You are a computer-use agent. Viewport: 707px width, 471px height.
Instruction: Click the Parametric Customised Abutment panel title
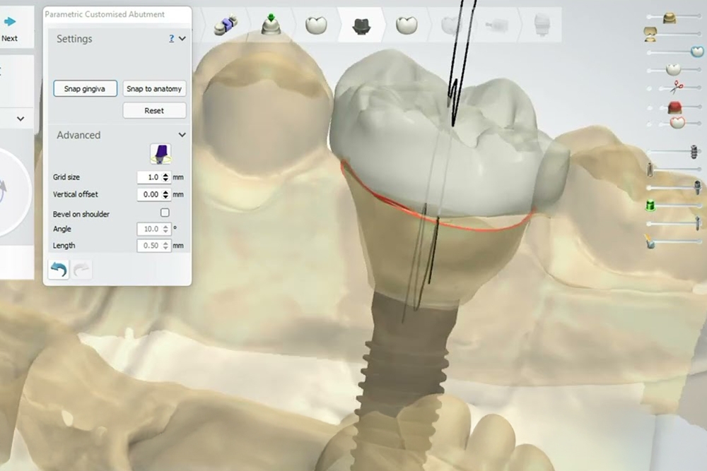[105, 14]
